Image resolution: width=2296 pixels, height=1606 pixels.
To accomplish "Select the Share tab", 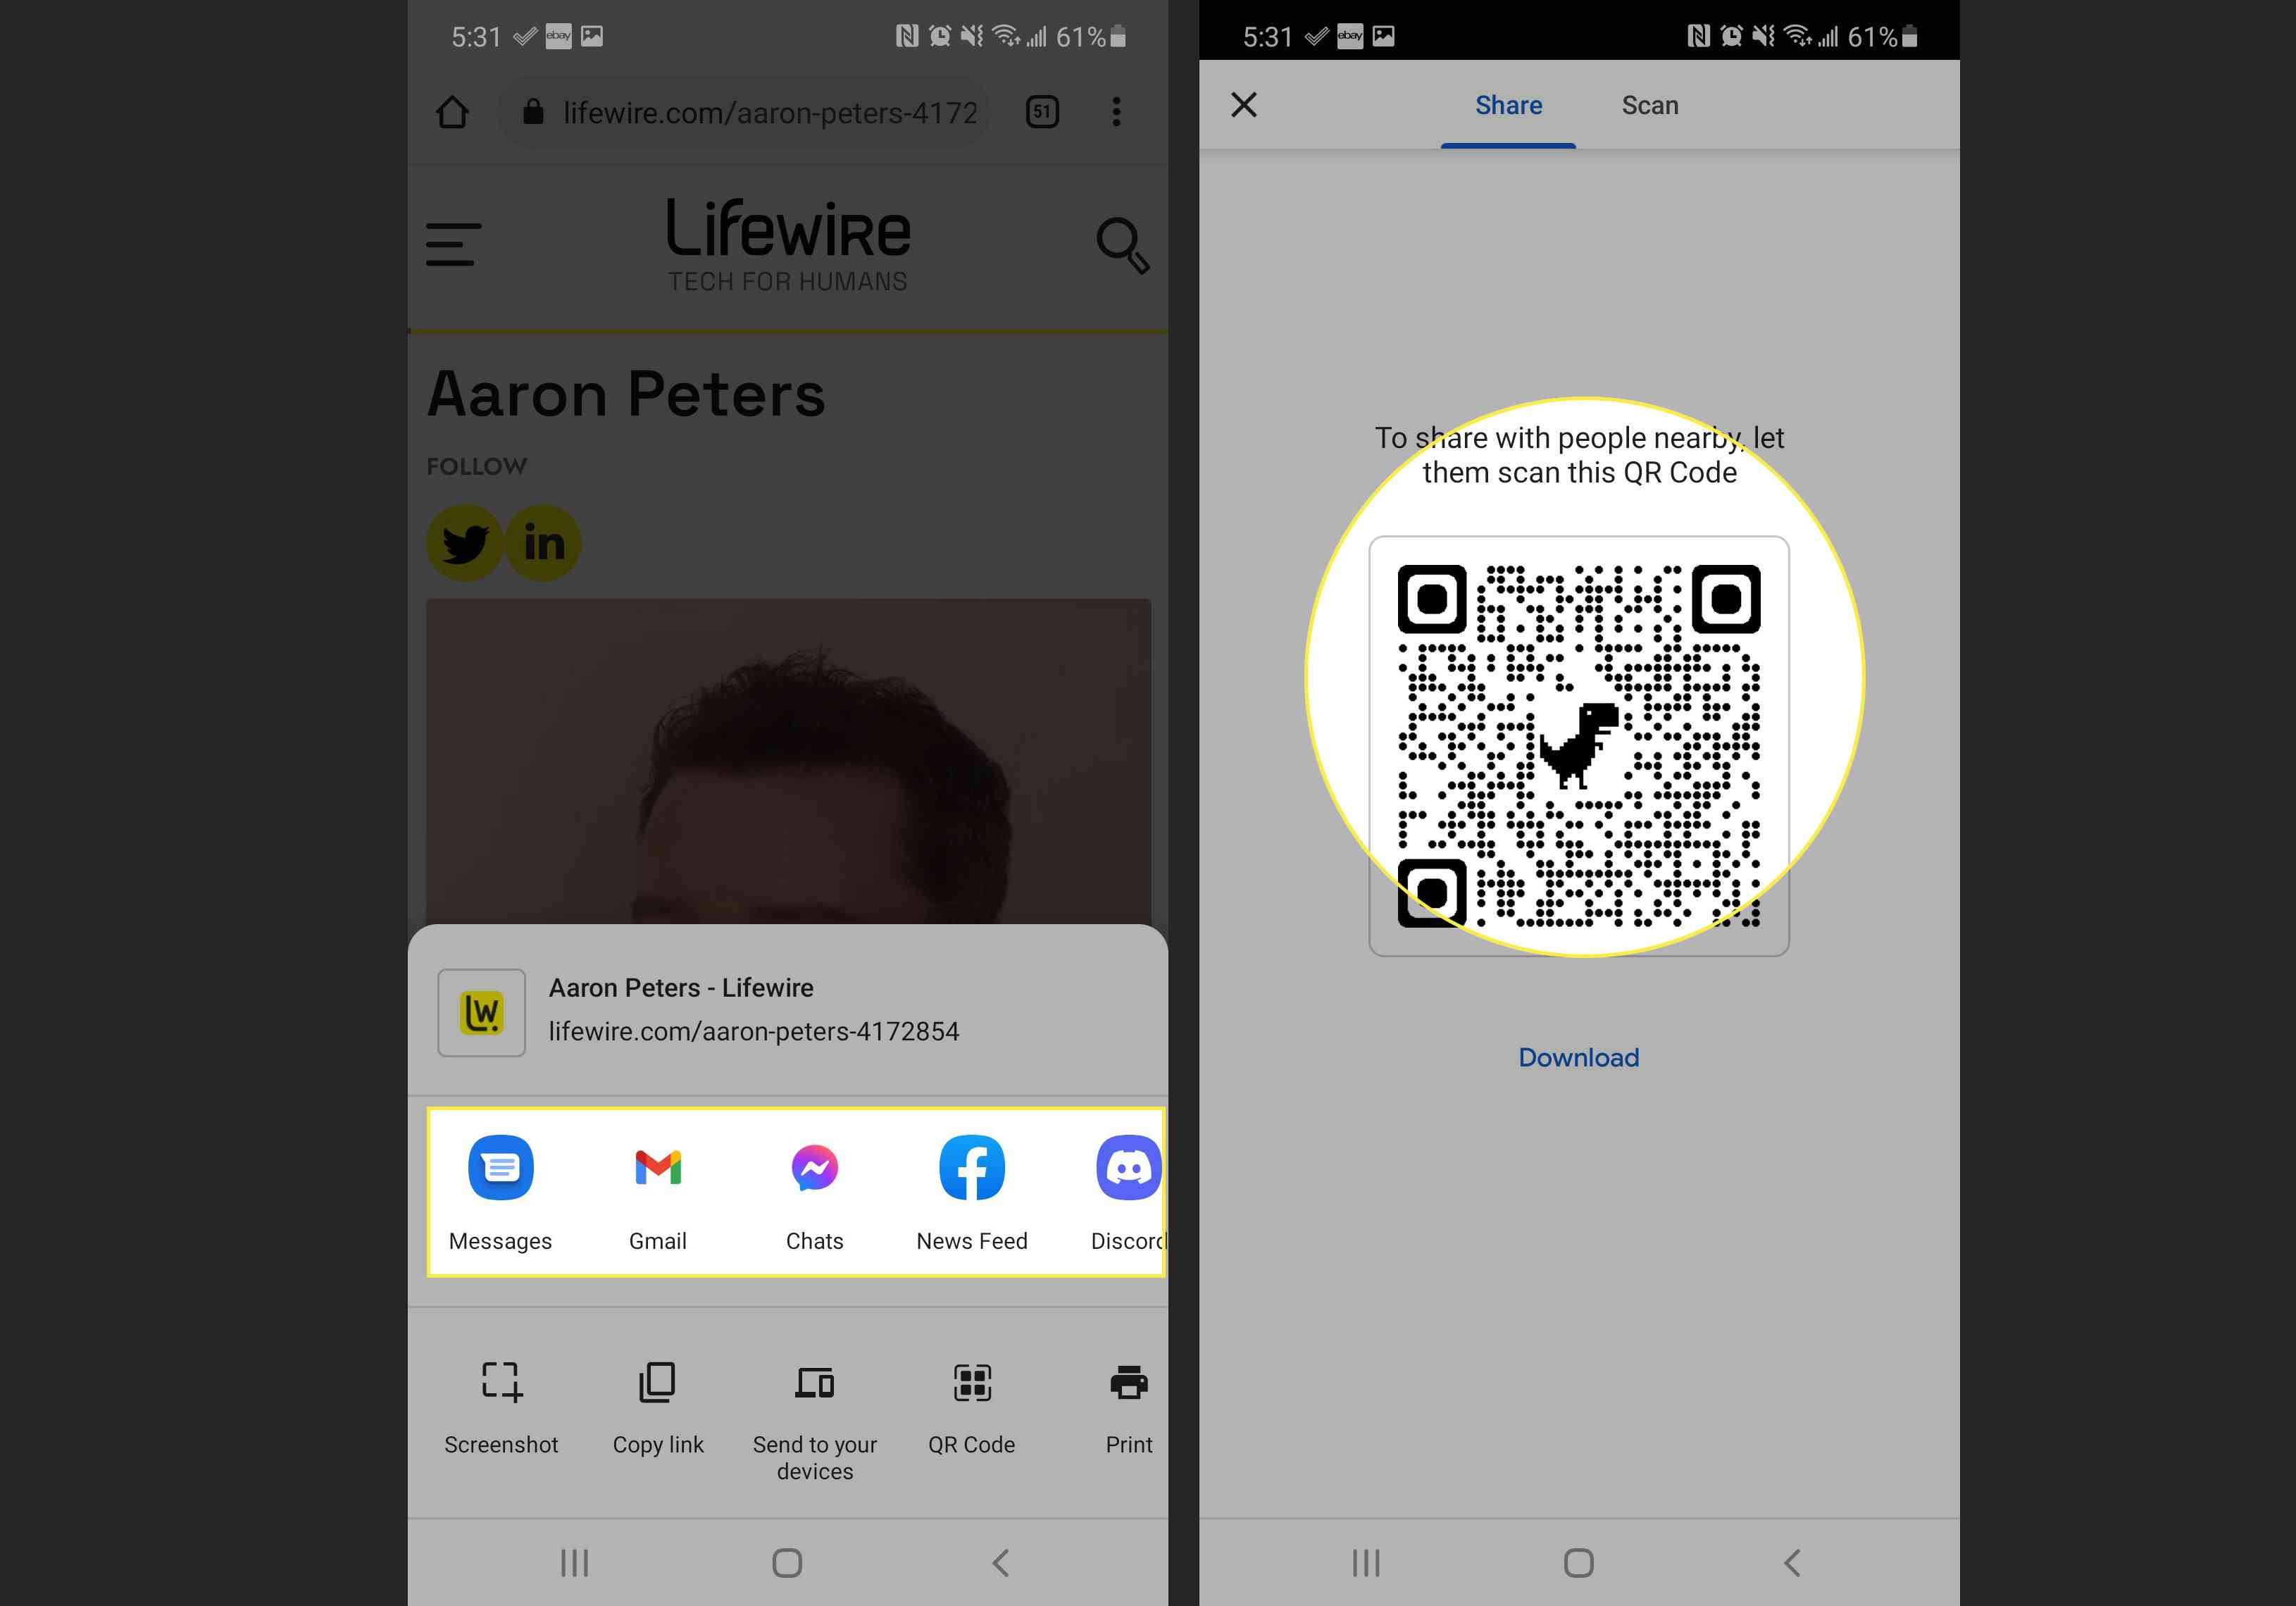I will click(1506, 103).
